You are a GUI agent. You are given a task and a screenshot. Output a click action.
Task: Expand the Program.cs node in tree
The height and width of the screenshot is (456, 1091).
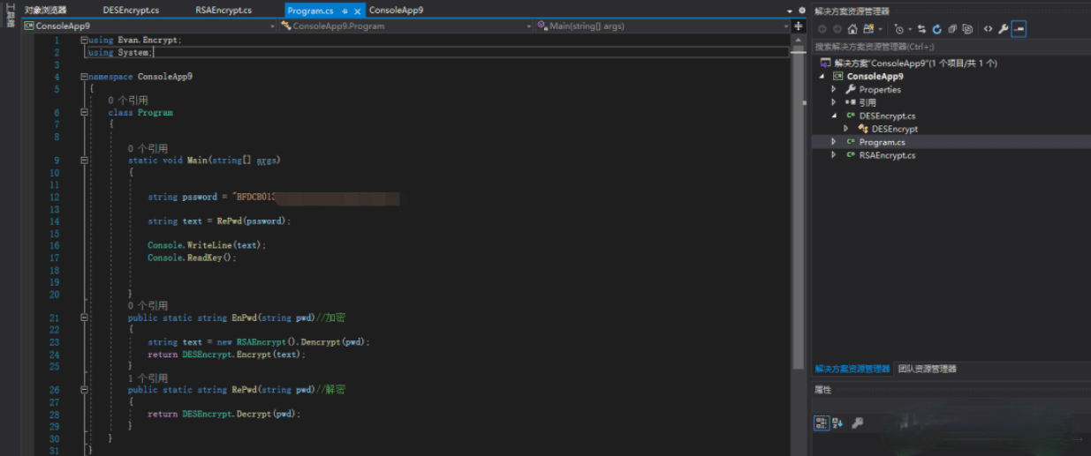coord(833,142)
